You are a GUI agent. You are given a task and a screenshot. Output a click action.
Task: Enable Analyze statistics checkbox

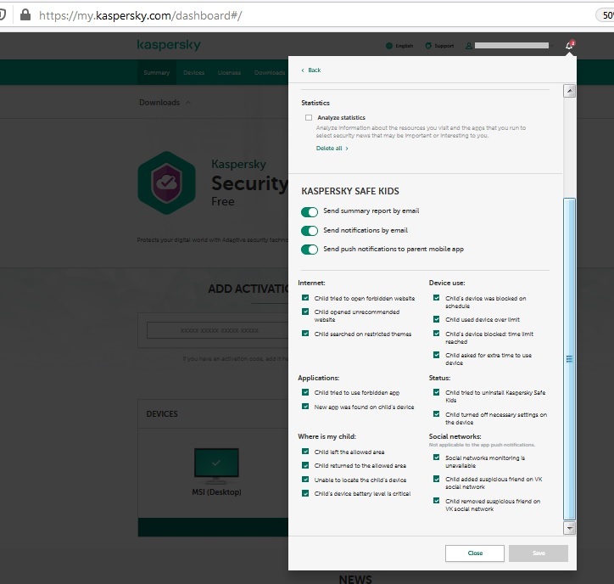(309, 118)
